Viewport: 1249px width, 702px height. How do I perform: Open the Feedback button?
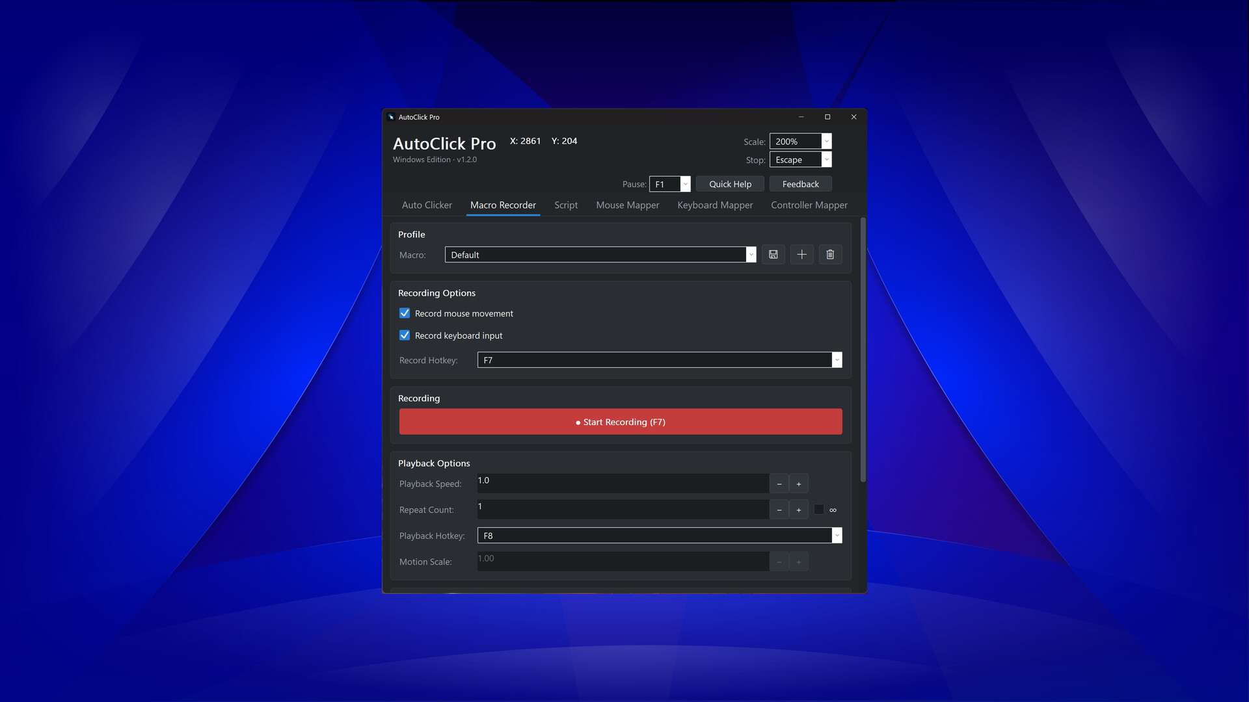(800, 185)
